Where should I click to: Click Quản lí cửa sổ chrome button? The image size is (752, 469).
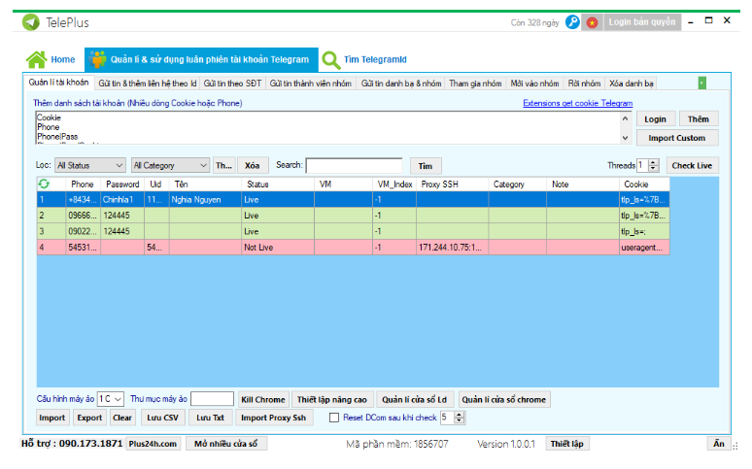[x=503, y=399]
